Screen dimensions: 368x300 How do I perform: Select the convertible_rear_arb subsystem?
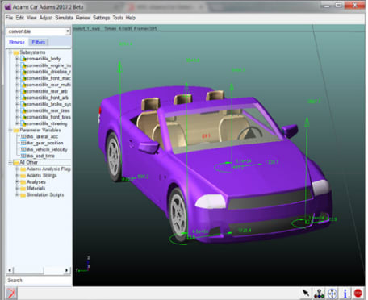click(x=44, y=91)
